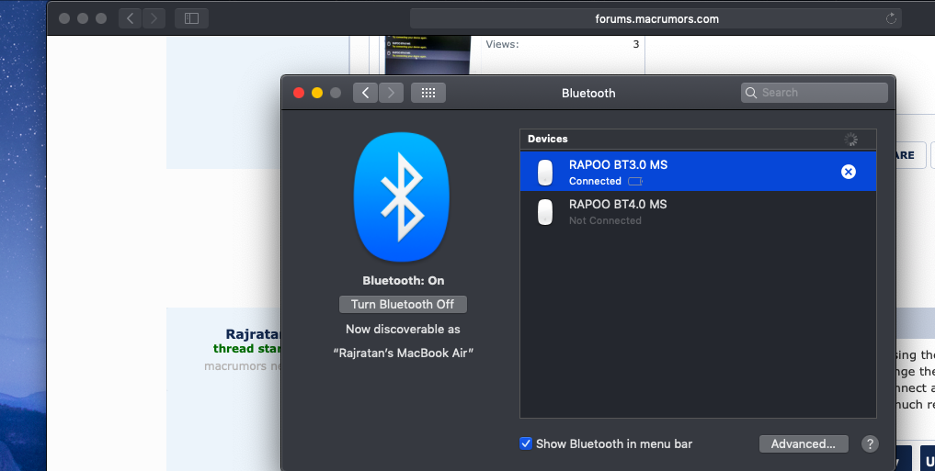Click RAPOO BT3.0 MS mouse icon

(545, 173)
